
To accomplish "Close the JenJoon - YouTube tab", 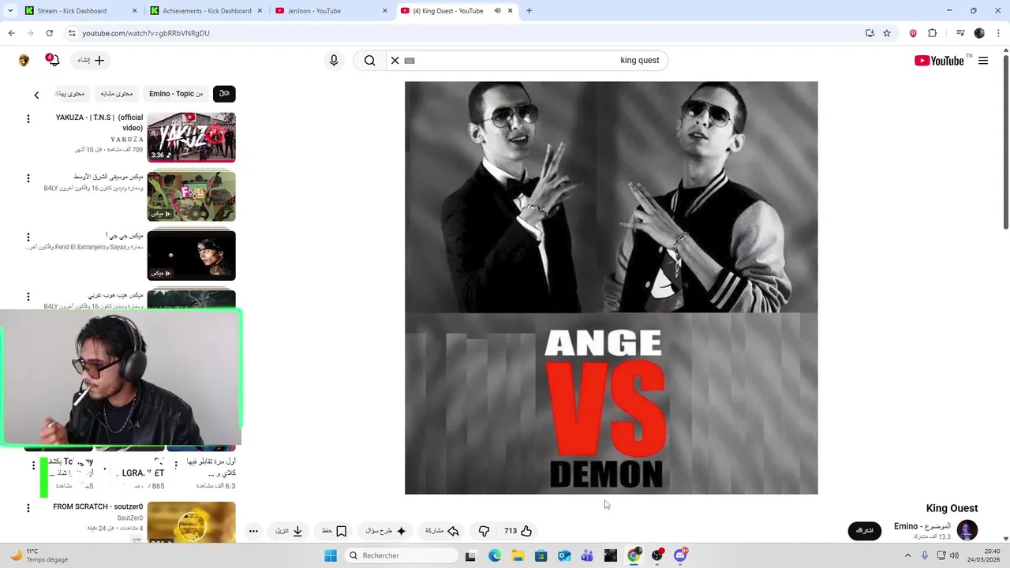I will tap(385, 11).
